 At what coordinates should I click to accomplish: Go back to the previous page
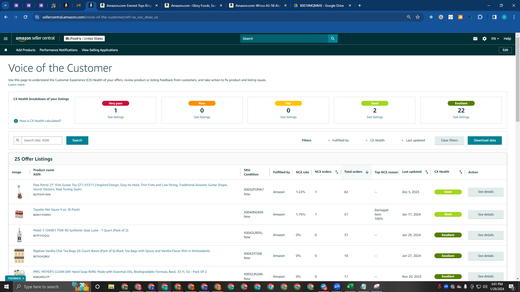(6, 17)
